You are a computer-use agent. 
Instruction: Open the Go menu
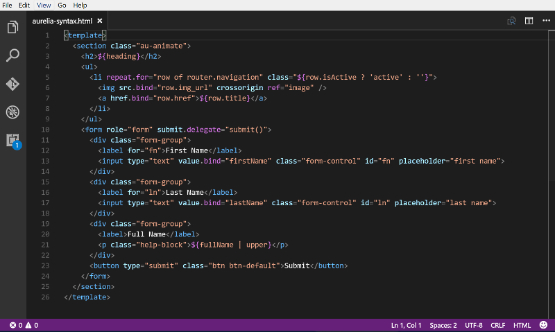61,5
